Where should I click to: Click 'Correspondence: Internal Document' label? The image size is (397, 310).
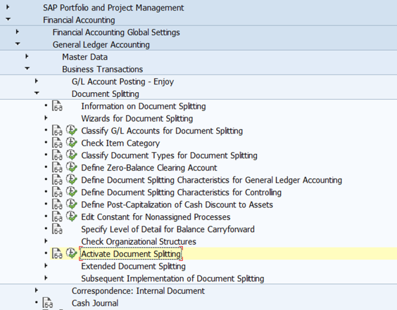click(x=138, y=291)
